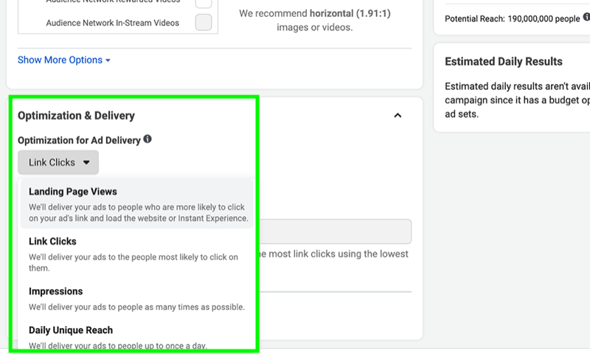Select the Link Clicks menu option
The width and height of the screenshot is (590, 354).
tap(52, 241)
